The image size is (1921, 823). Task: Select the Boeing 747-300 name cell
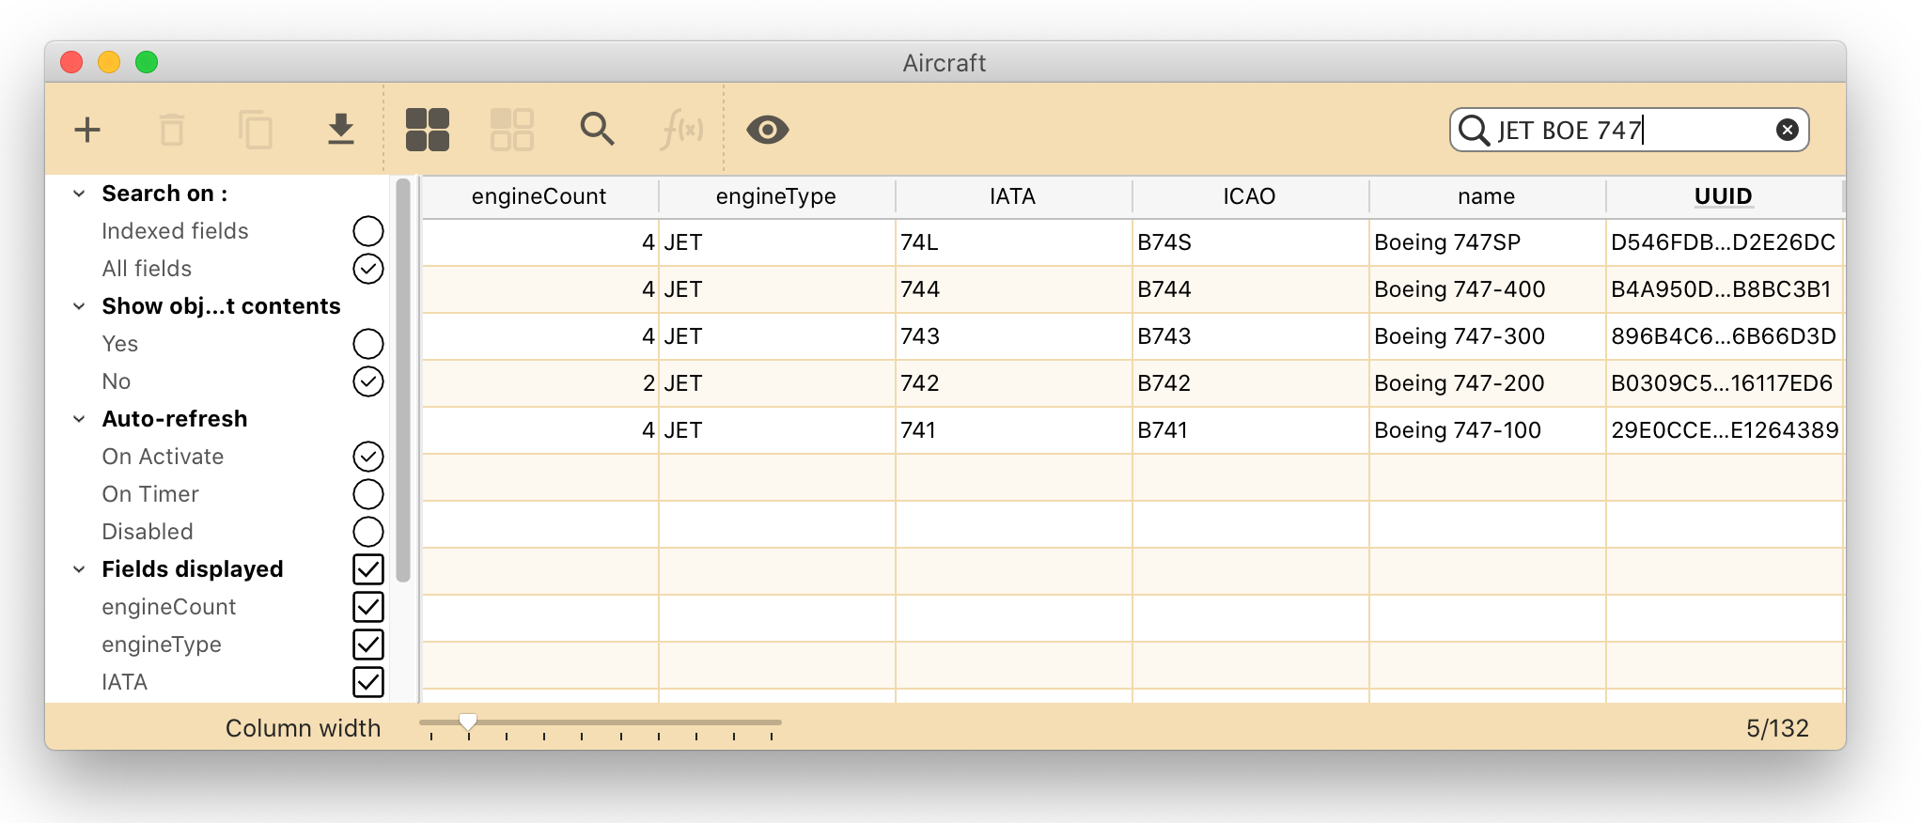(1487, 336)
